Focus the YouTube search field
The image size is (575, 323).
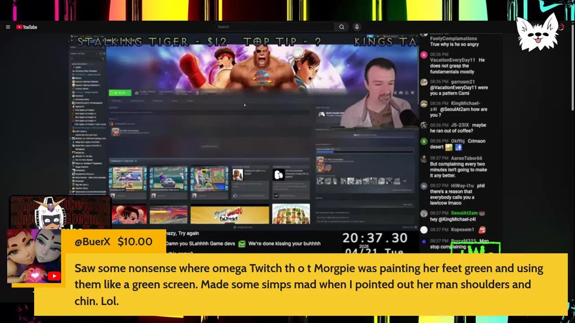tap(275, 27)
